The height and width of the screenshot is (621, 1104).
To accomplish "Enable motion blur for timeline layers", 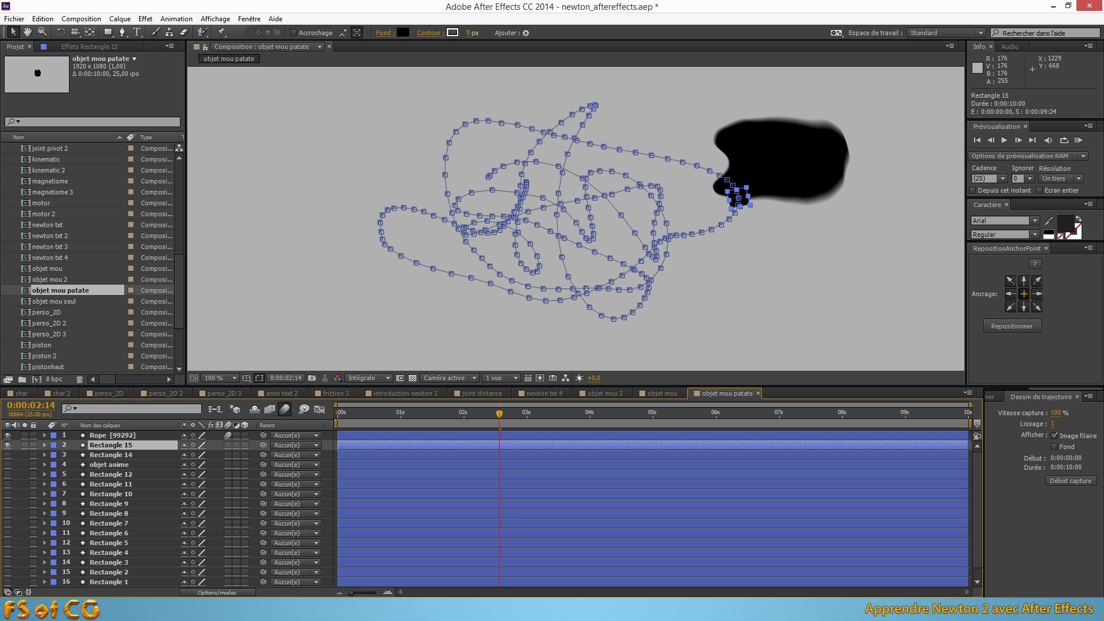I will [285, 409].
